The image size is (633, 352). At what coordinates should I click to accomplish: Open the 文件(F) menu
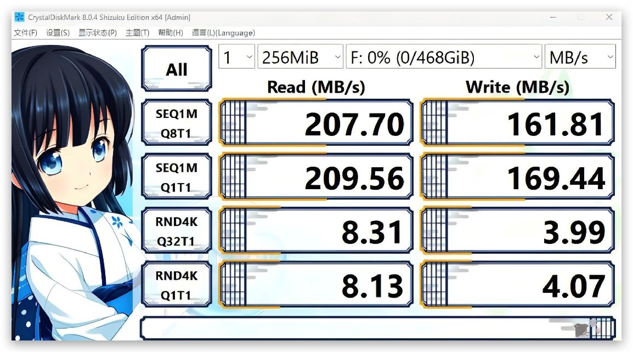coord(25,33)
